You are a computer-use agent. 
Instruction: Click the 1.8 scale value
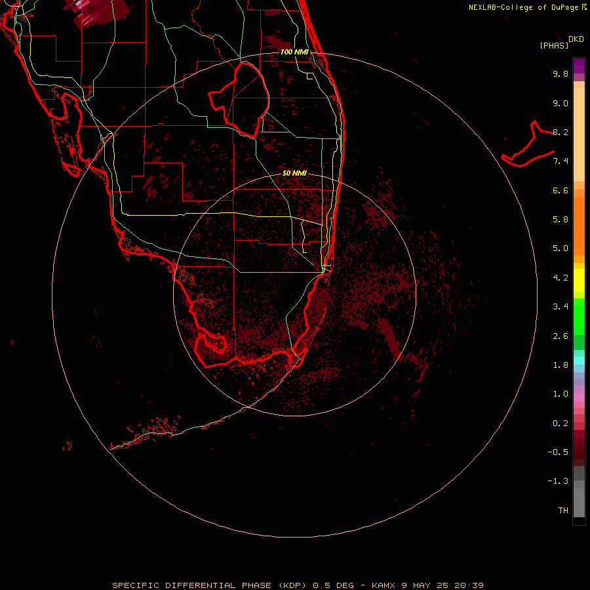pyautogui.click(x=560, y=365)
